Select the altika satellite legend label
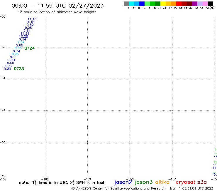The image size is (217, 191). coord(162,182)
